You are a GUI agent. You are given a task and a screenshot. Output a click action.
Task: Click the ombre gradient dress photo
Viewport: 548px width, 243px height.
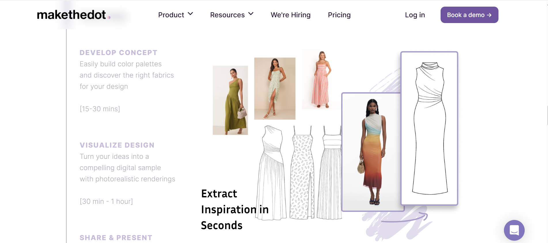(x=371, y=152)
